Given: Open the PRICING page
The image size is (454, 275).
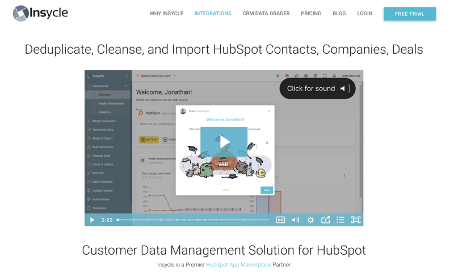Looking at the screenshot, I should point(311,14).
